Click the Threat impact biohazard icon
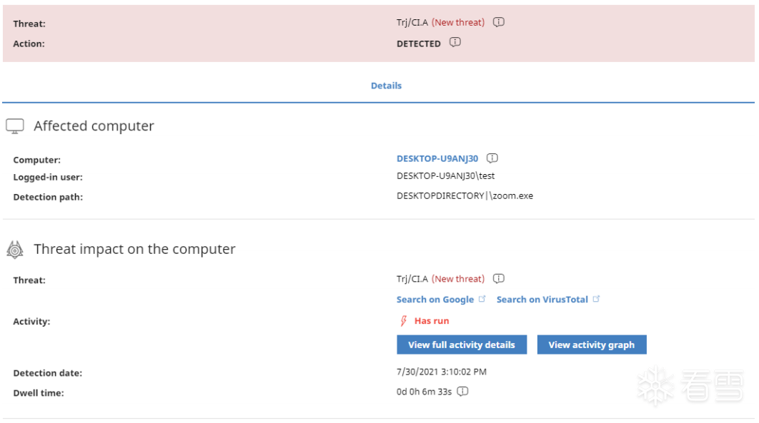The width and height of the screenshot is (759, 423). (x=15, y=250)
